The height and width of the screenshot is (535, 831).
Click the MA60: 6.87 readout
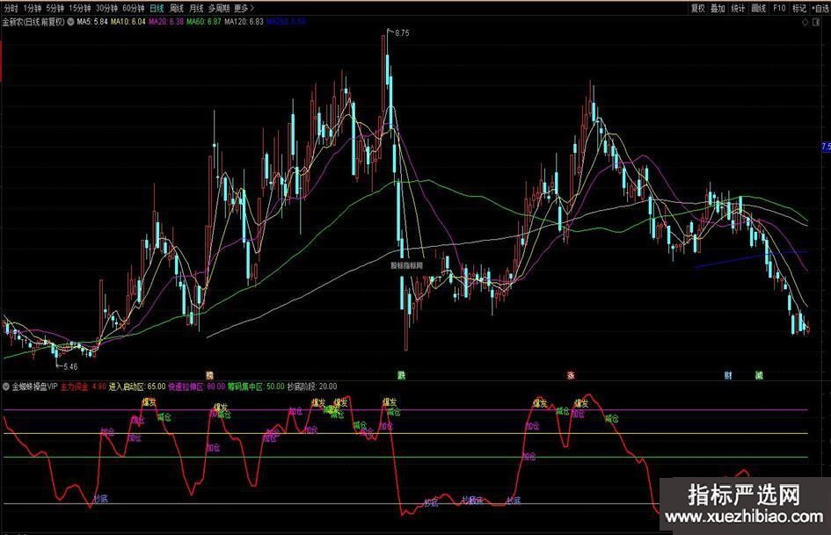point(203,22)
